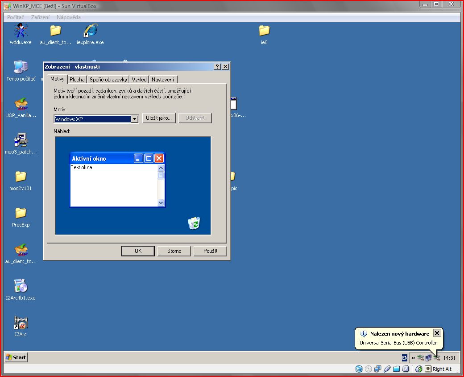Click the Universal Serial Bus (USB) Controller text
464x377 pixels.
pyautogui.click(x=398, y=343)
